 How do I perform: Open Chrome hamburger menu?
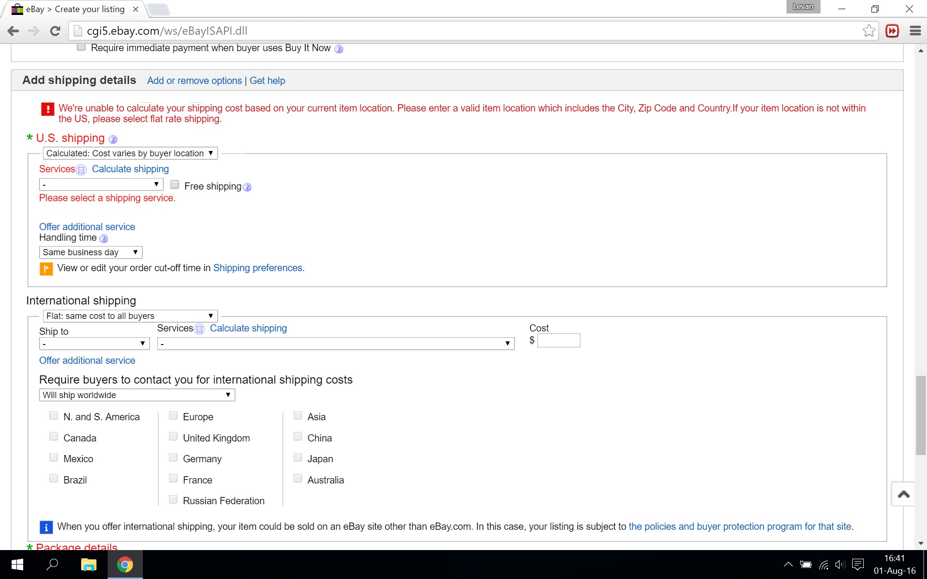(x=915, y=31)
